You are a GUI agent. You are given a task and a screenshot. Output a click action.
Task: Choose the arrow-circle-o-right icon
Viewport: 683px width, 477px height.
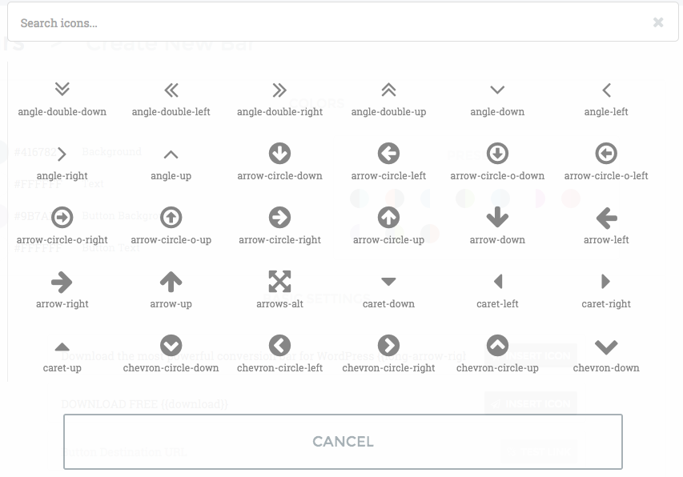pos(62,217)
